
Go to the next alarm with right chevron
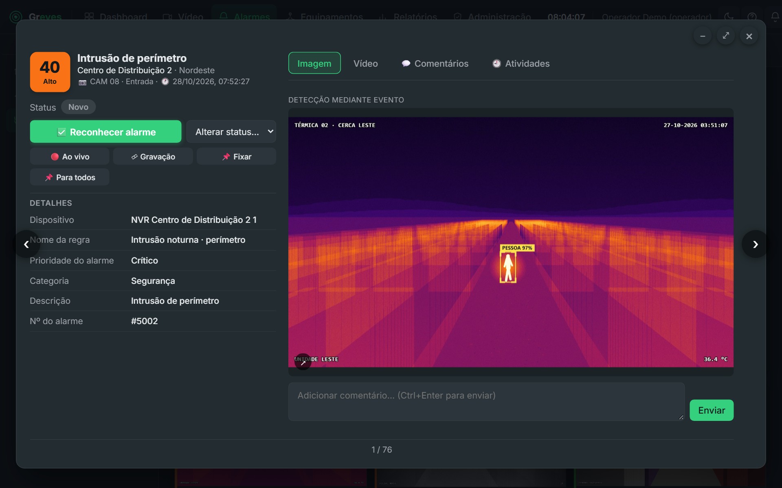755,244
